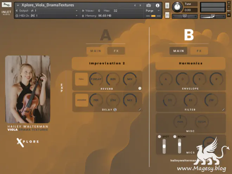
Task: Click the instrument info icon
Action: 157,6
